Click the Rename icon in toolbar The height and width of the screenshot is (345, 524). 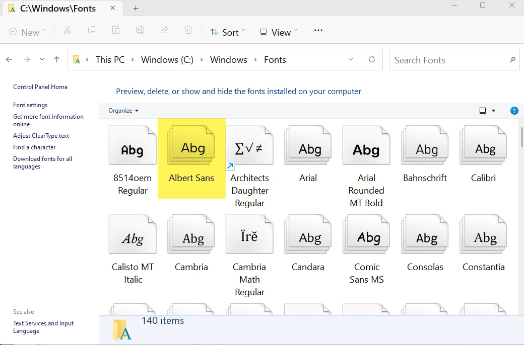pos(140,30)
